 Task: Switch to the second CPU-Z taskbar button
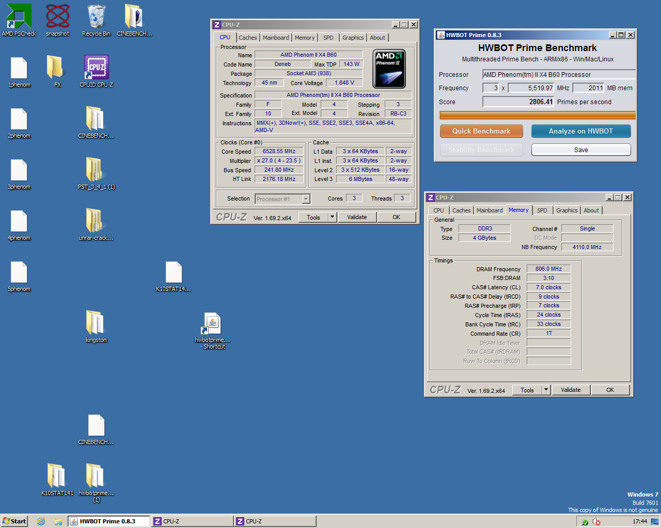275,521
